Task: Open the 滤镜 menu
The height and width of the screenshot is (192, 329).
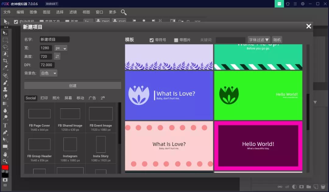Action: (73, 12)
